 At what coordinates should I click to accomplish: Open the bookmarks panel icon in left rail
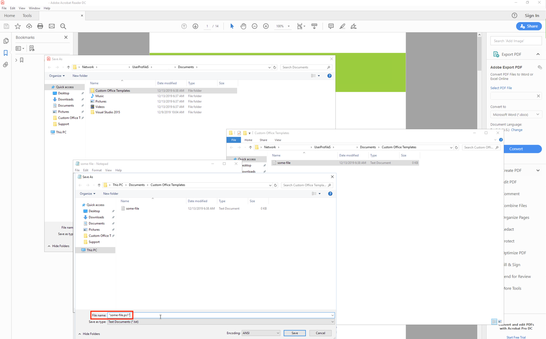click(x=6, y=53)
